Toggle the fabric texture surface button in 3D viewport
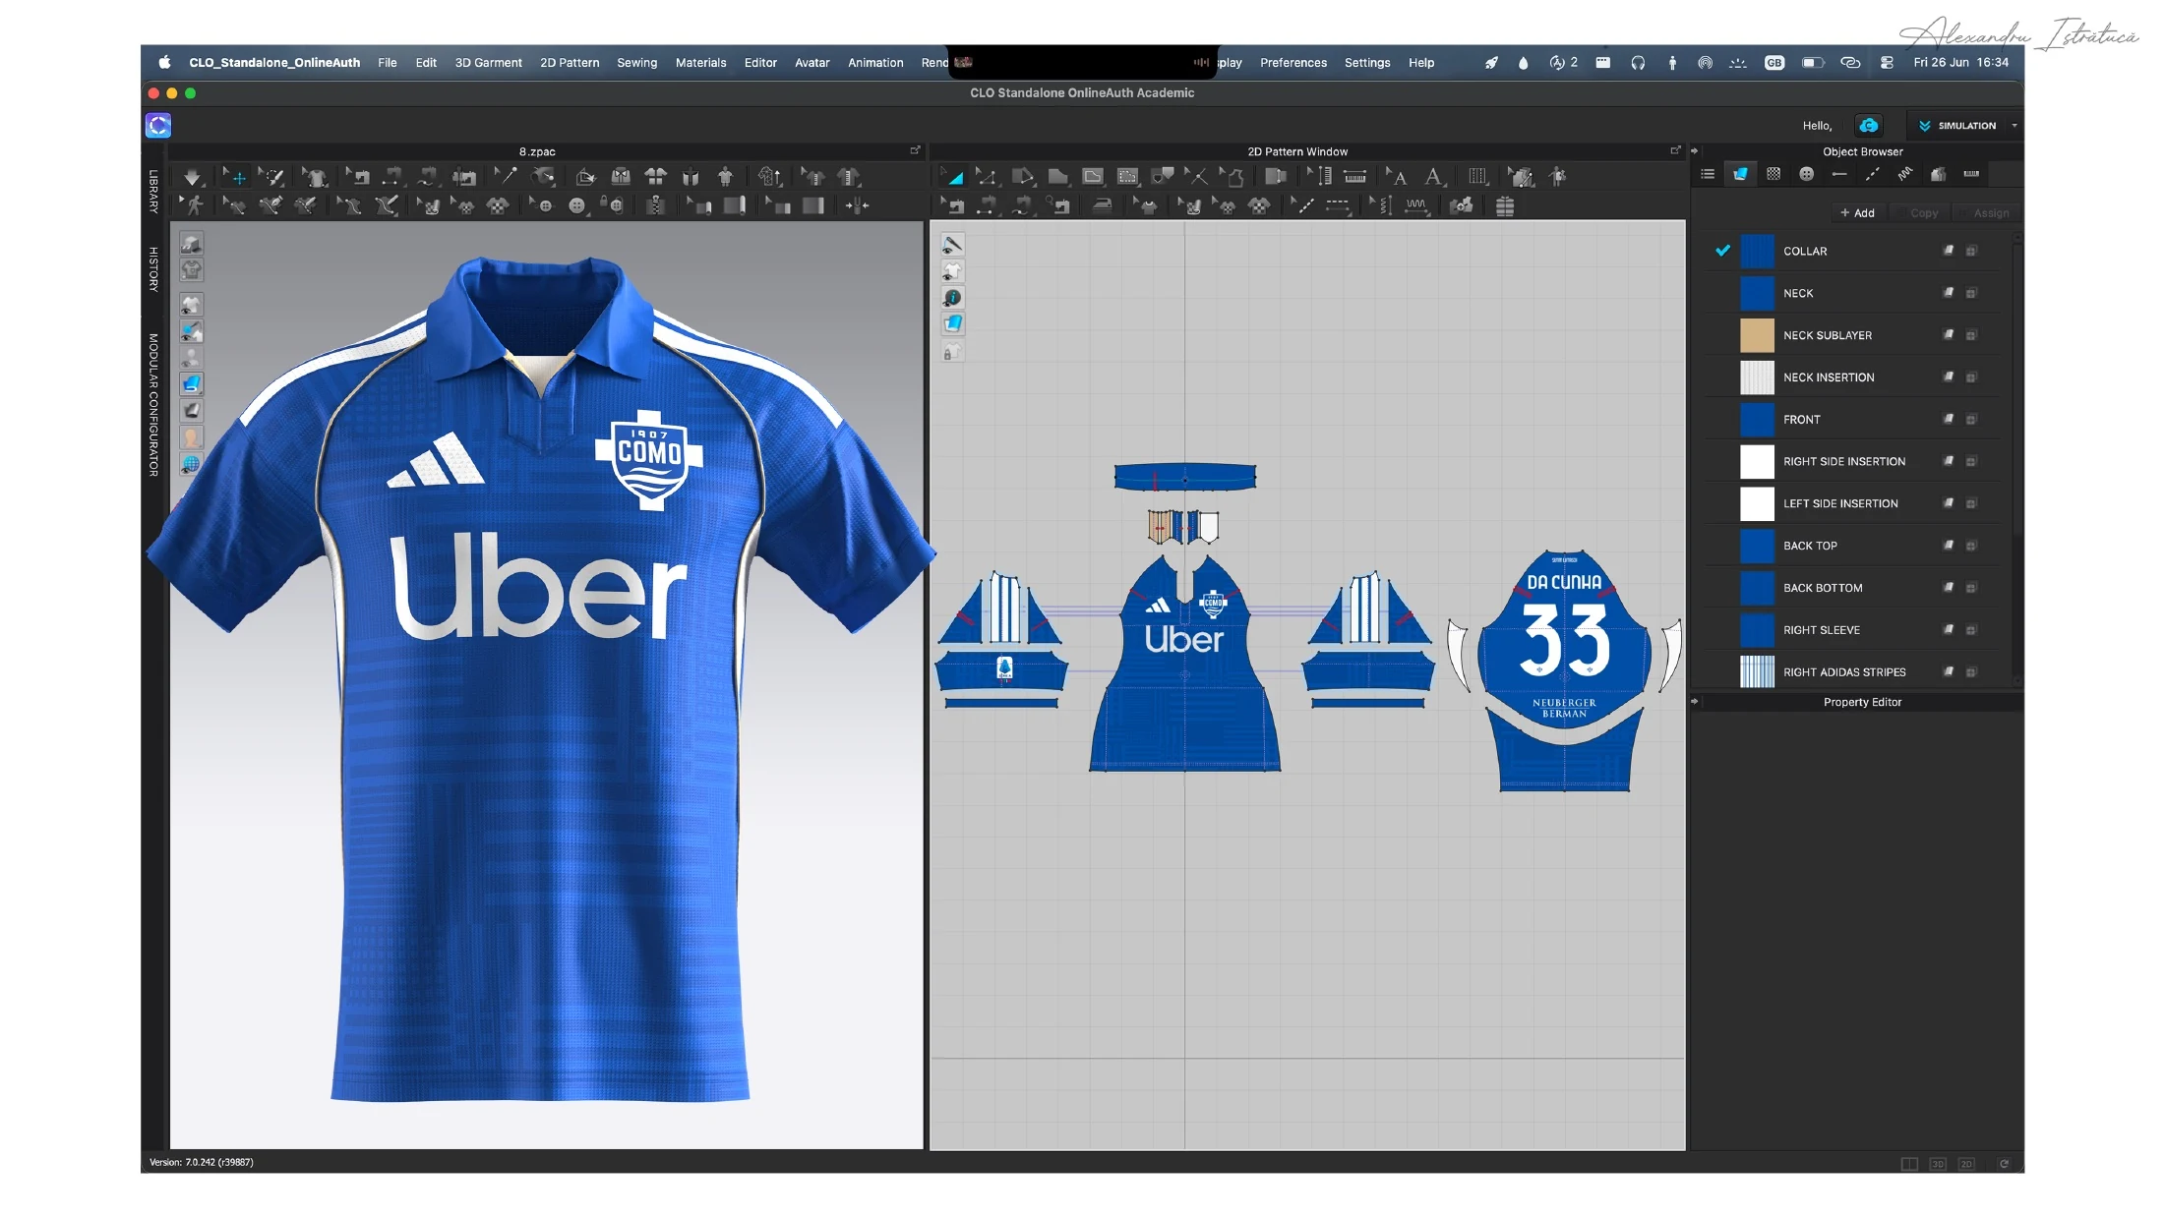 (x=191, y=383)
